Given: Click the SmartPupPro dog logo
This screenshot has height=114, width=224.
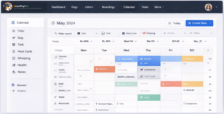Looking at the screenshot, I should [x=8, y=7].
